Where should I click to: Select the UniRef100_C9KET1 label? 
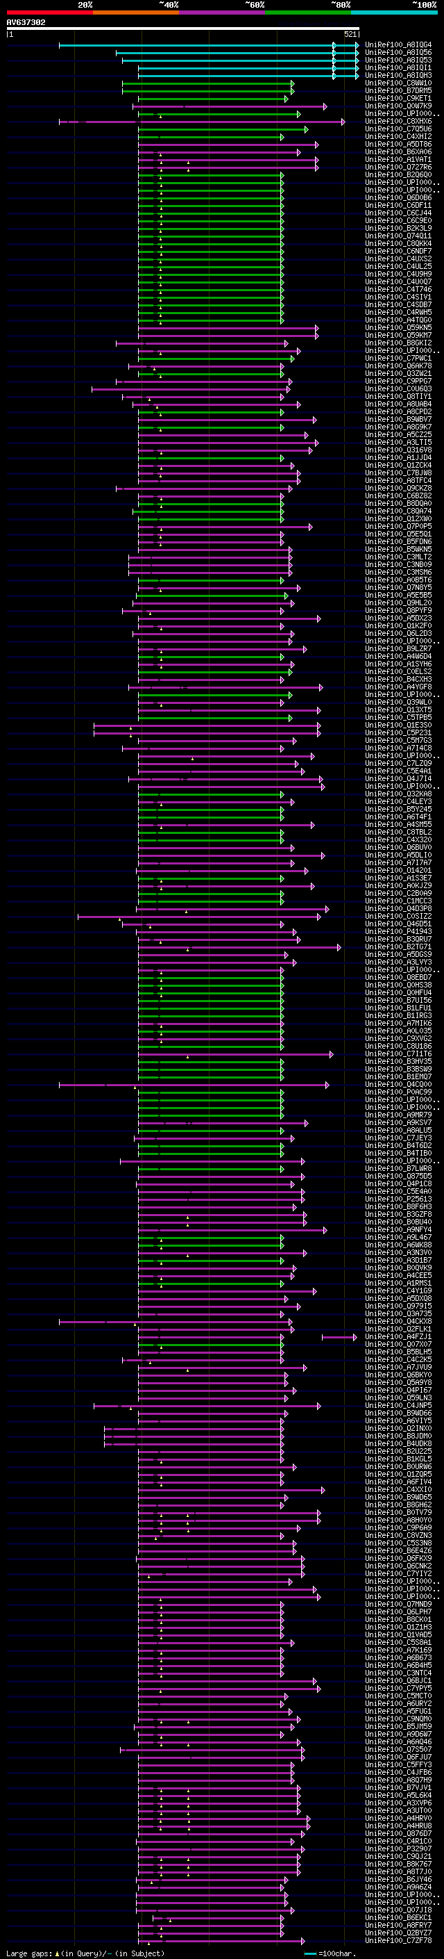point(398,98)
